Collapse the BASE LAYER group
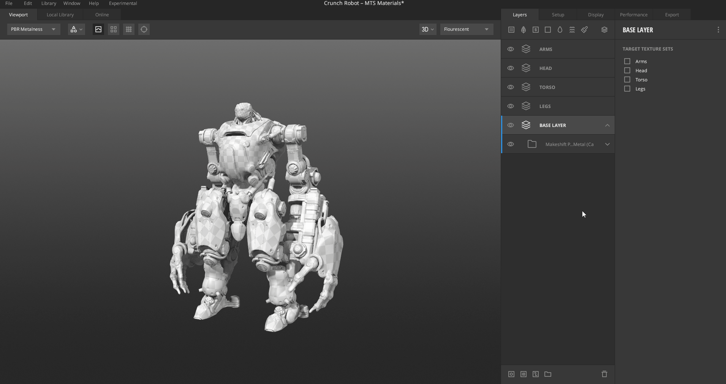 click(x=607, y=125)
